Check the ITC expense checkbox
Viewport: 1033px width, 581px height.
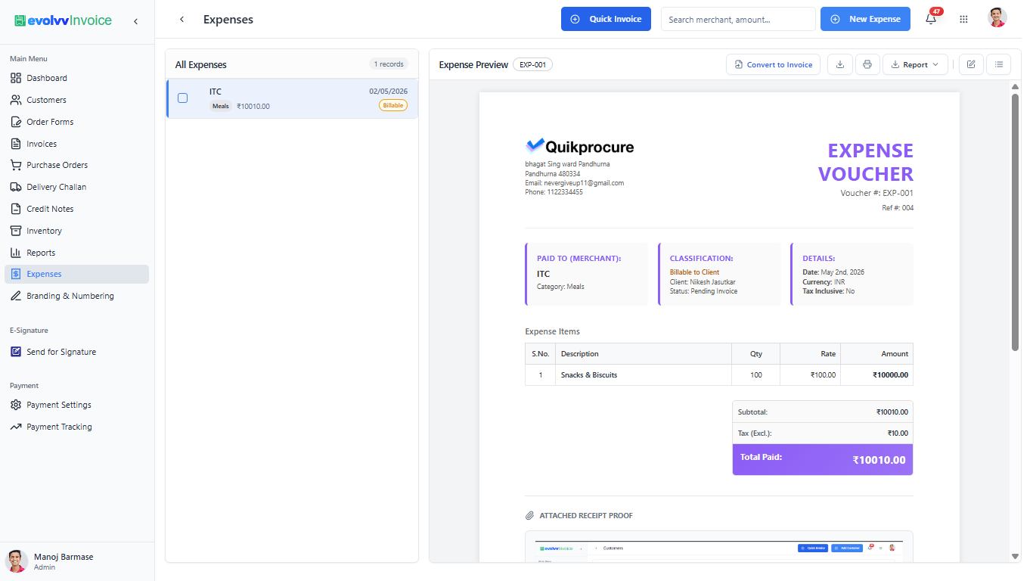pyautogui.click(x=182, y=98)
